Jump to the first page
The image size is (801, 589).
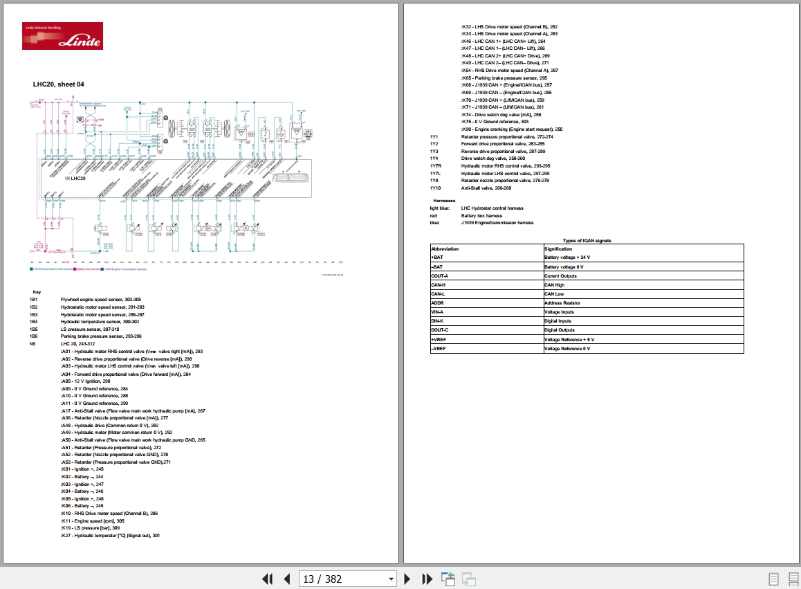click(267, 579)
